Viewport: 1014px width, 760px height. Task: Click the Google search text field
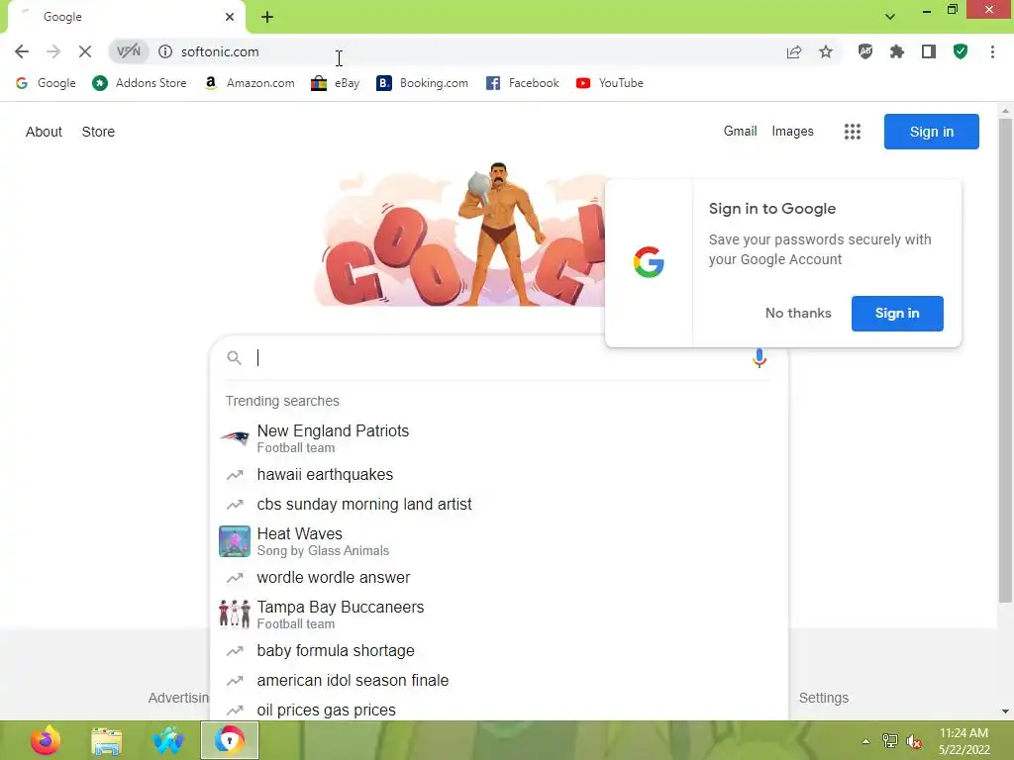point(498,357)
